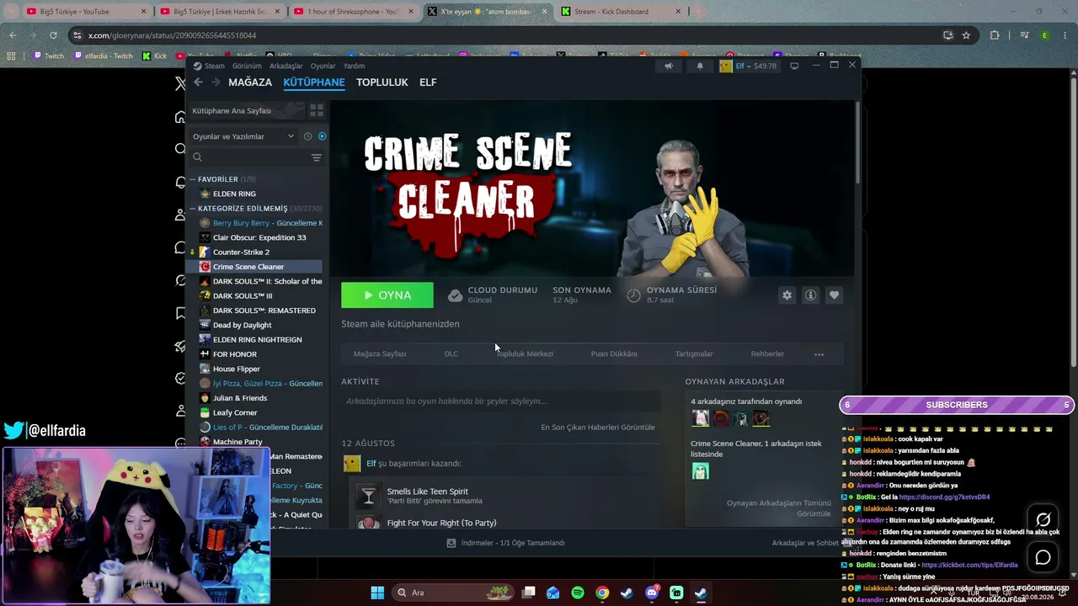Image resolution: width=1078 pixels, height=606 pixels.
Task: Switch Steam to Big Picture mode icon
Action: pos(794,66)
